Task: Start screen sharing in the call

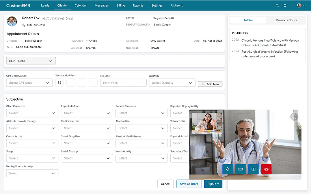Action: 253,169
